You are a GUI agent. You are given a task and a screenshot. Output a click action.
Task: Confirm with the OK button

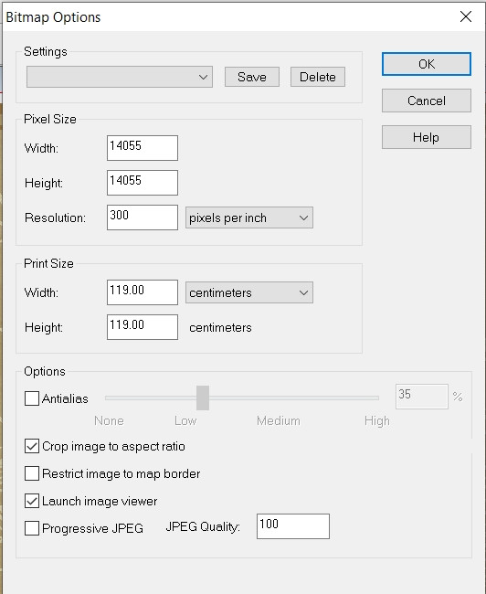pos(427,64)
